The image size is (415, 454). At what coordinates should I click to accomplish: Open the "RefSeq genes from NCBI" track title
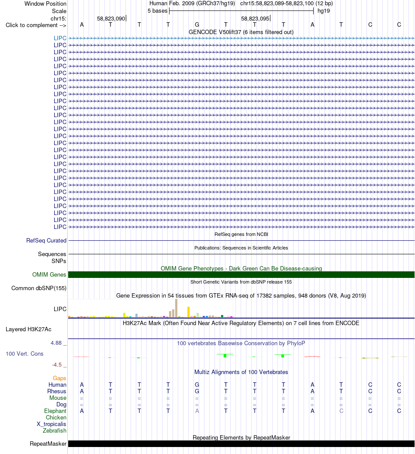pyautogui.click(x=241, y=234)
